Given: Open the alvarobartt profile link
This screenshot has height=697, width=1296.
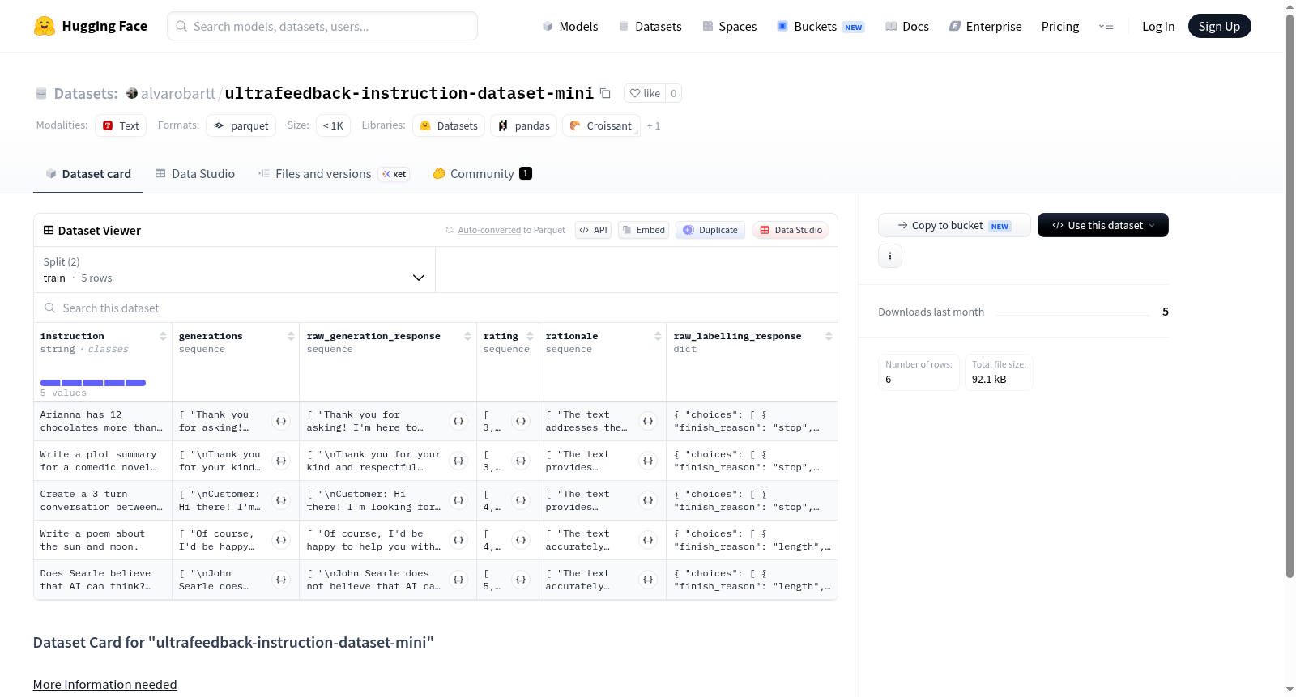Looking at the screenshot, I should [178, 93].
